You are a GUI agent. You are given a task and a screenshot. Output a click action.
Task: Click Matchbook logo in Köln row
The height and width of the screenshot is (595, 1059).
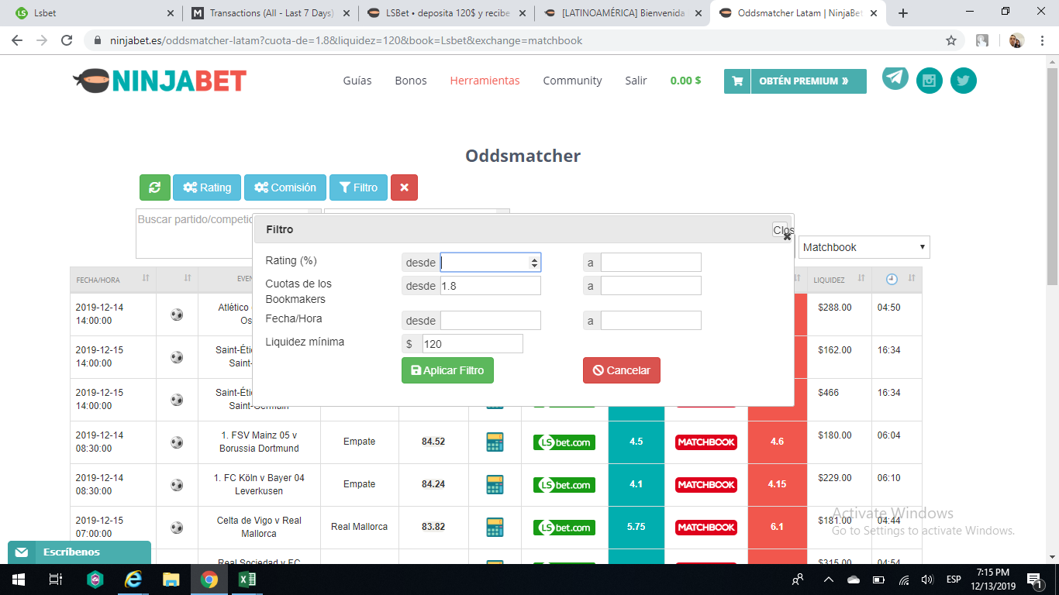705,485
